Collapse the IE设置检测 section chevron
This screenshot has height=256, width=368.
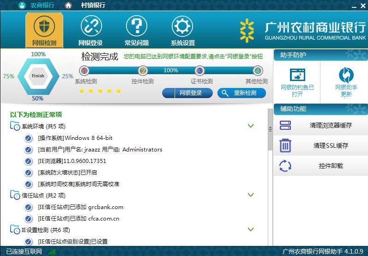point(251,229)
